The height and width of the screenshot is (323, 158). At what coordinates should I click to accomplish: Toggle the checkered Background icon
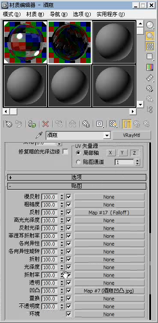pos(150,47)
